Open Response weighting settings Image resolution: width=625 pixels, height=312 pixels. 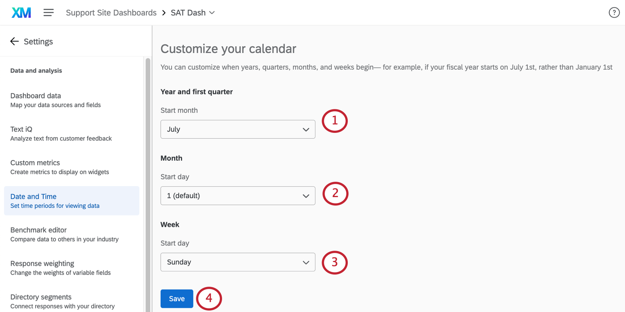point(42,263)
